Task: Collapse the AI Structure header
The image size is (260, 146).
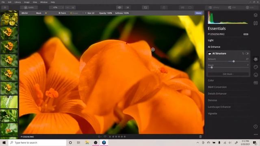Action: pos(219,54)
